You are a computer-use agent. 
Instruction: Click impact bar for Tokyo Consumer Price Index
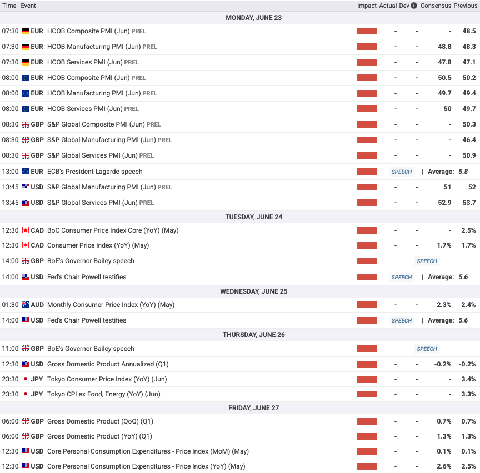tap(367, 379)
